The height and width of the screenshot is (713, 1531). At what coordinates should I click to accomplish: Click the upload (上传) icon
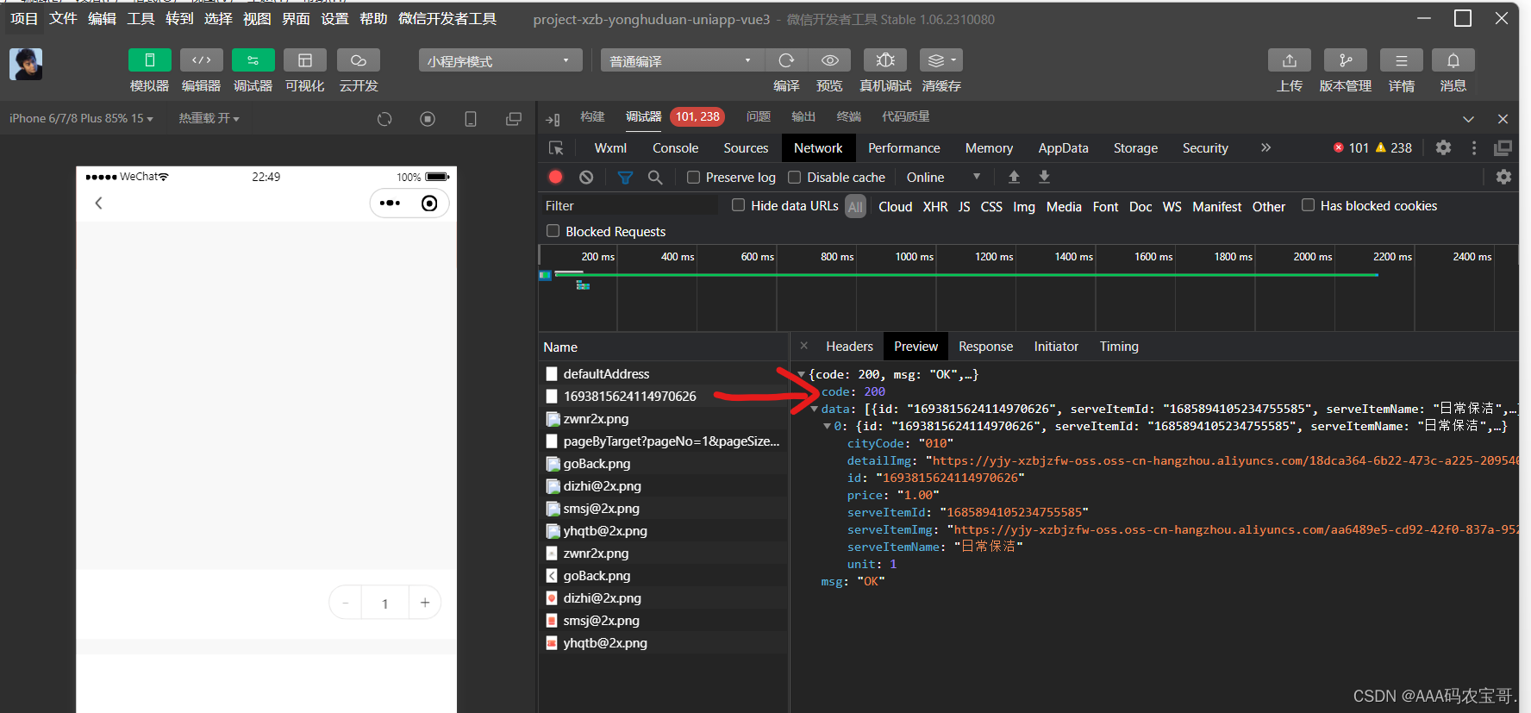coord(1290,60)
